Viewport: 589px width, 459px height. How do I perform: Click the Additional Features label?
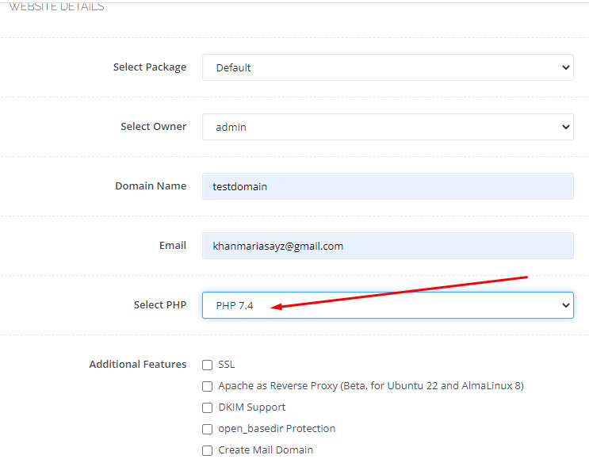click(138, 364)
